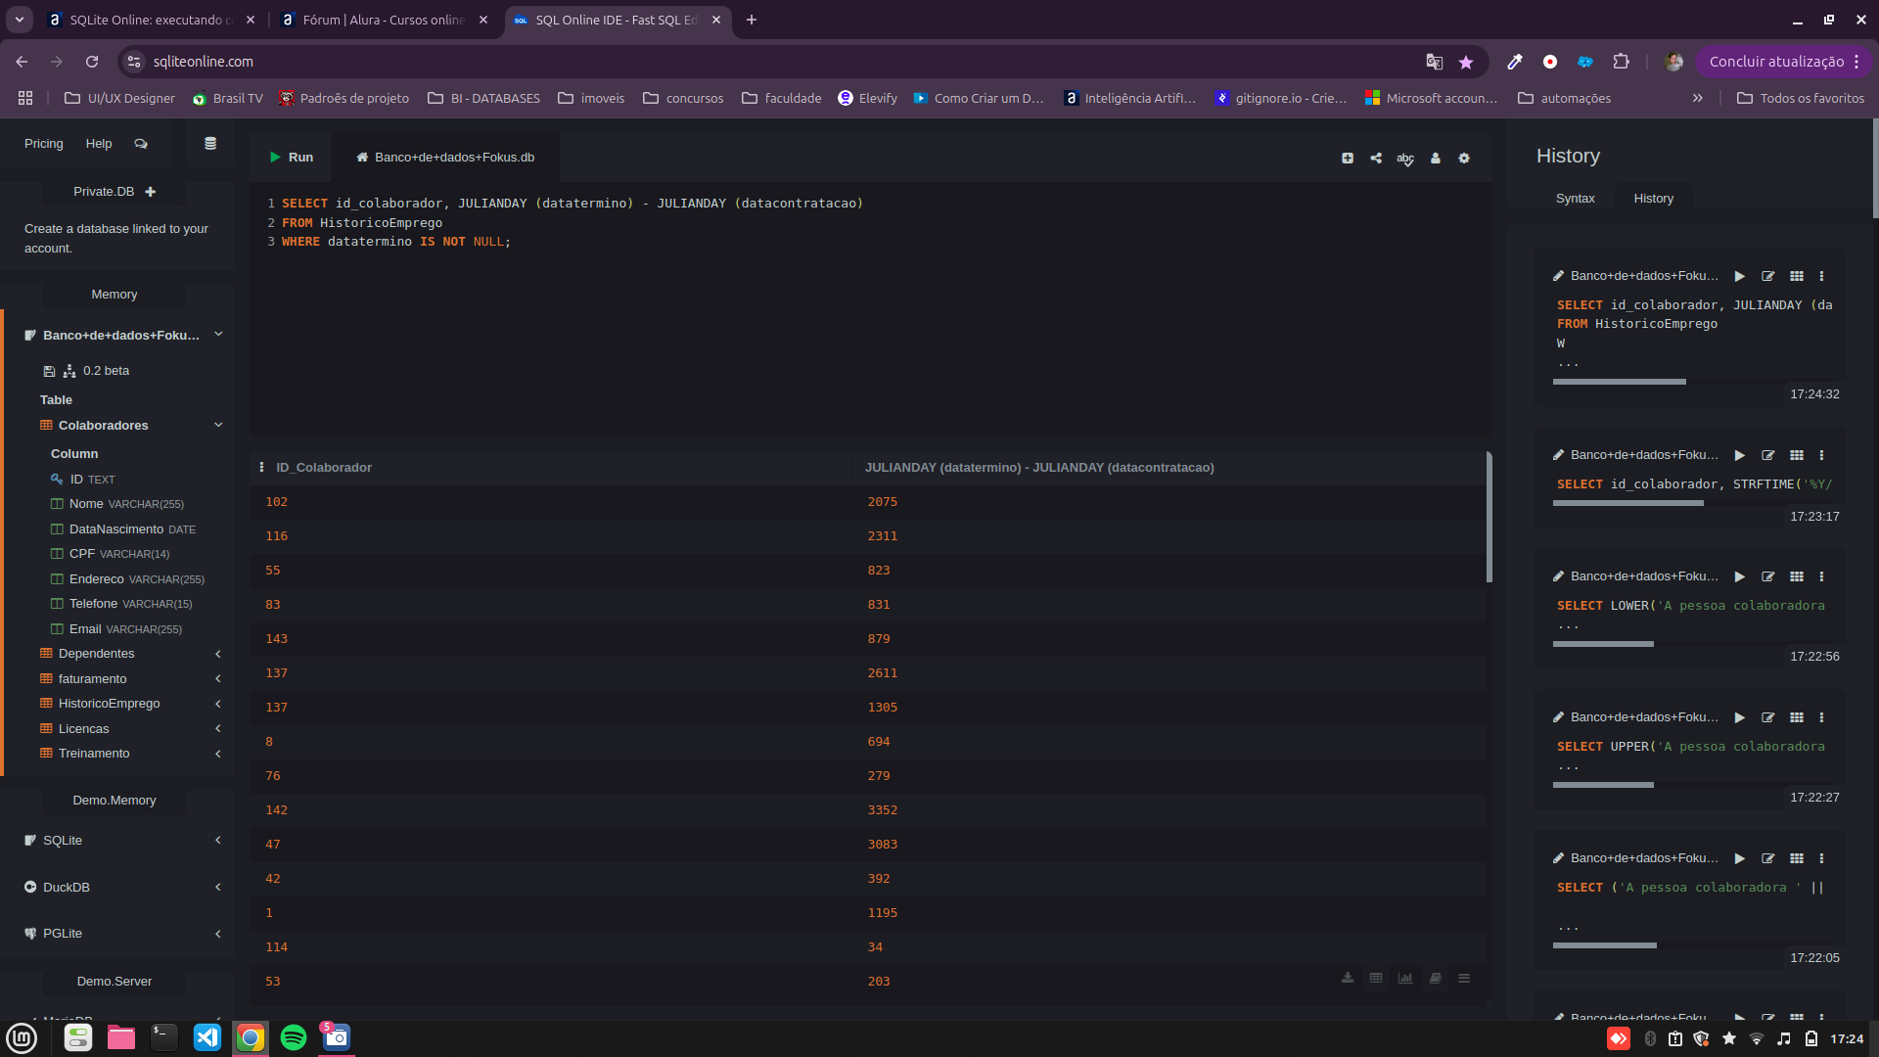
Task: Open the Banco+de+dados+Fokus.db editor tab
Action: tap(445, 158)
